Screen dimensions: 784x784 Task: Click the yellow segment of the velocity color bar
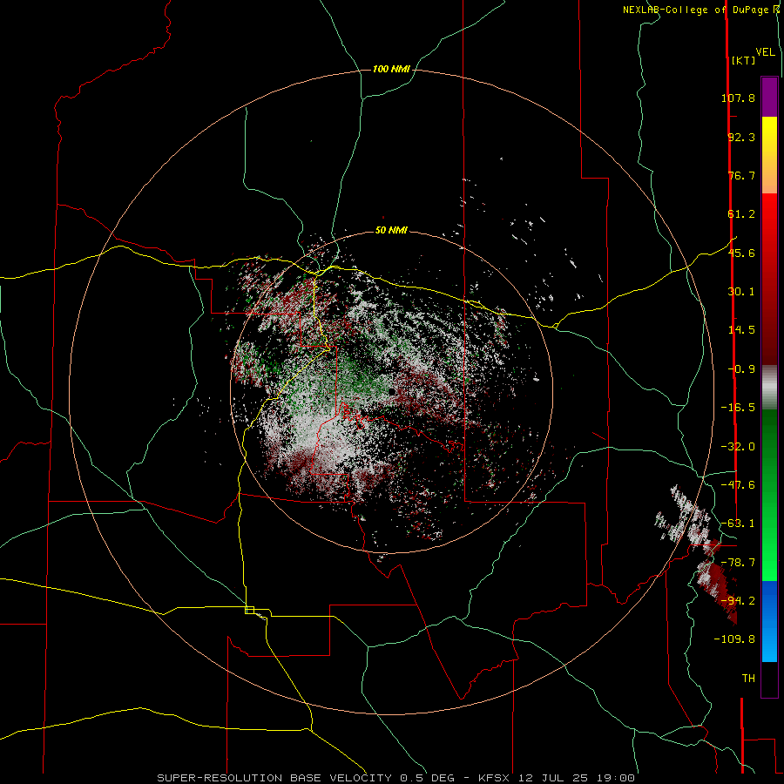tap(769, 155)
